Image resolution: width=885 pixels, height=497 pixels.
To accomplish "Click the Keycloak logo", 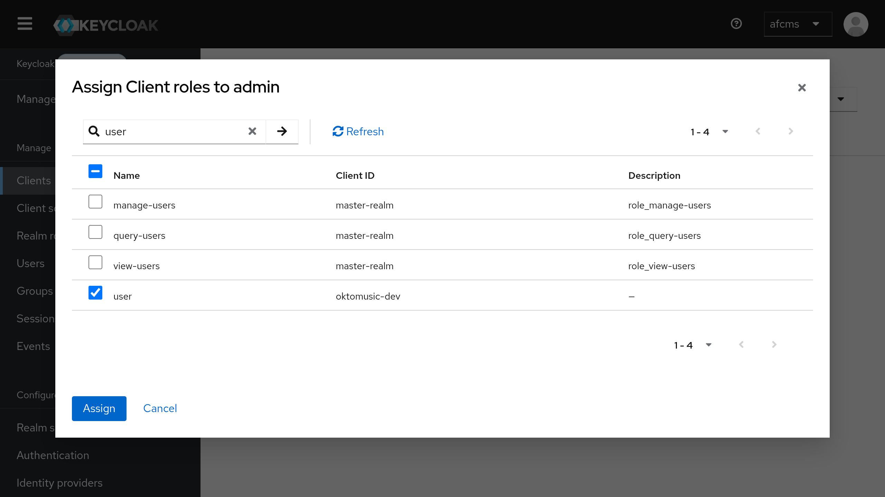I will (x=105, y=24).
